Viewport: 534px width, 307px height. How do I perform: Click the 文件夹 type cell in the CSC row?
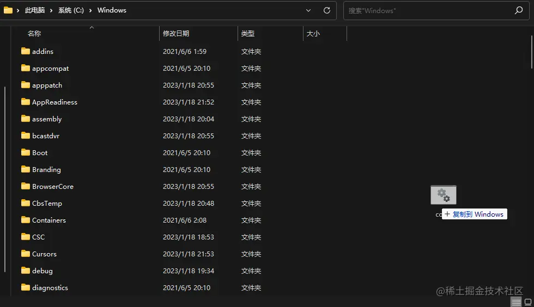tap(251, 237)
